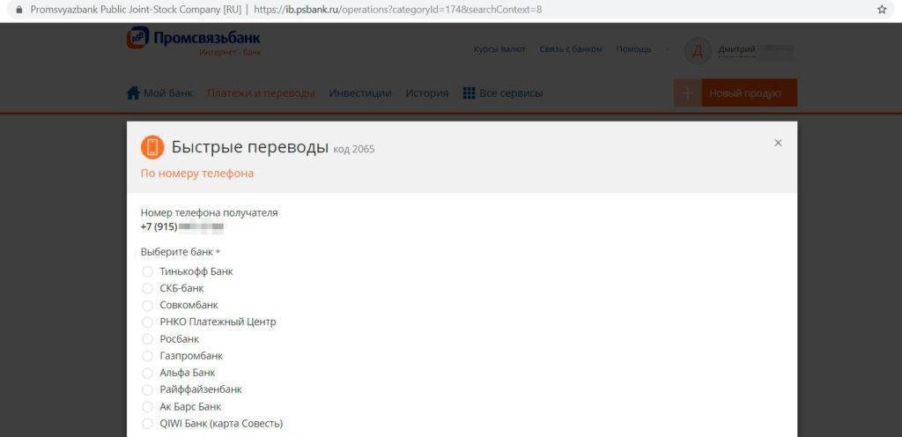Click the Курсы валют link
This screenshot has width=902, height=437.
pyautogui.click(x=499, y=49)
